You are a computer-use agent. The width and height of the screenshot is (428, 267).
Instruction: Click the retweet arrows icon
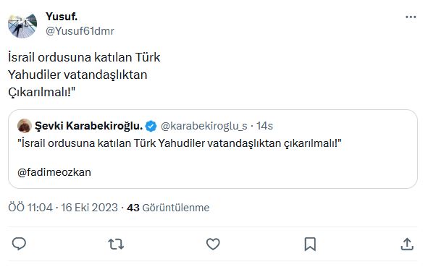click(x=116, y=244)
